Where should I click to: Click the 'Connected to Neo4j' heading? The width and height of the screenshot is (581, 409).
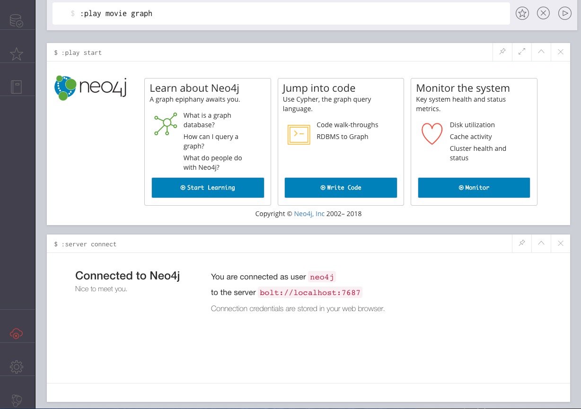click(x=127, y=276)
